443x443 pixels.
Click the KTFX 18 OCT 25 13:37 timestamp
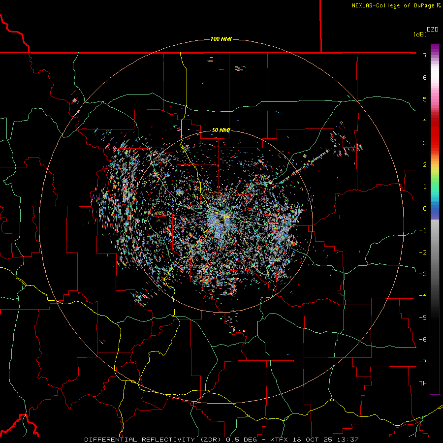314,440
